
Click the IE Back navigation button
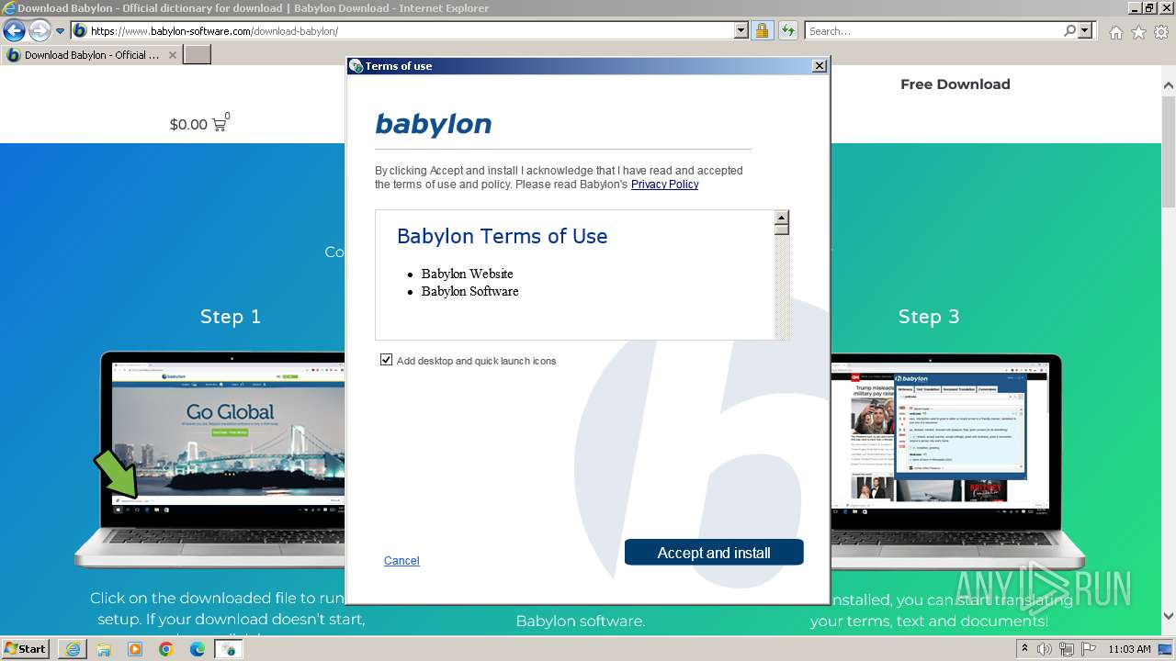tap(15, 30)
